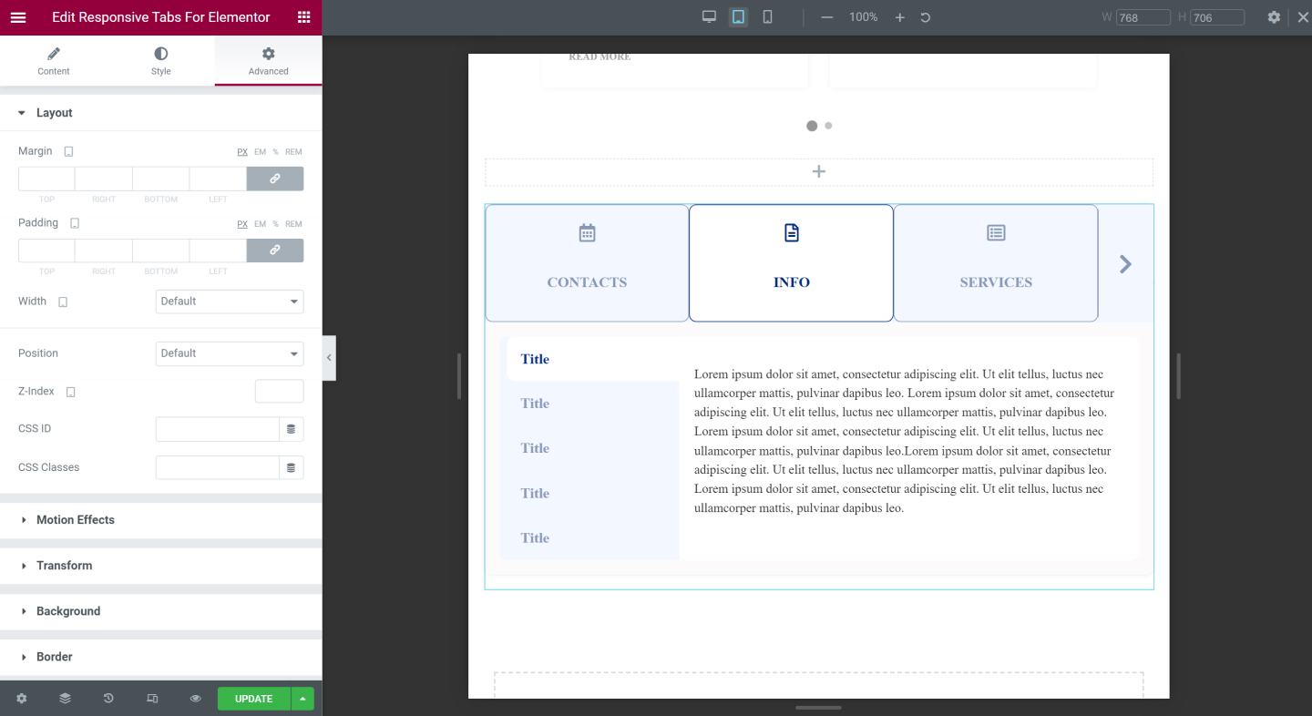
Task: Click the Z-Index input field
Action: point(279,392)
